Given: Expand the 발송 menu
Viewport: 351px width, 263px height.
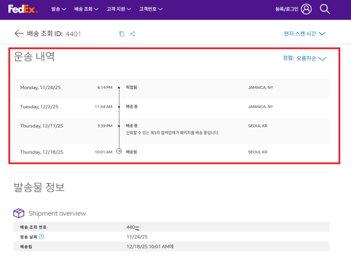Looking at the screenshot, I should pyautogui.click(x=59, y=9).
